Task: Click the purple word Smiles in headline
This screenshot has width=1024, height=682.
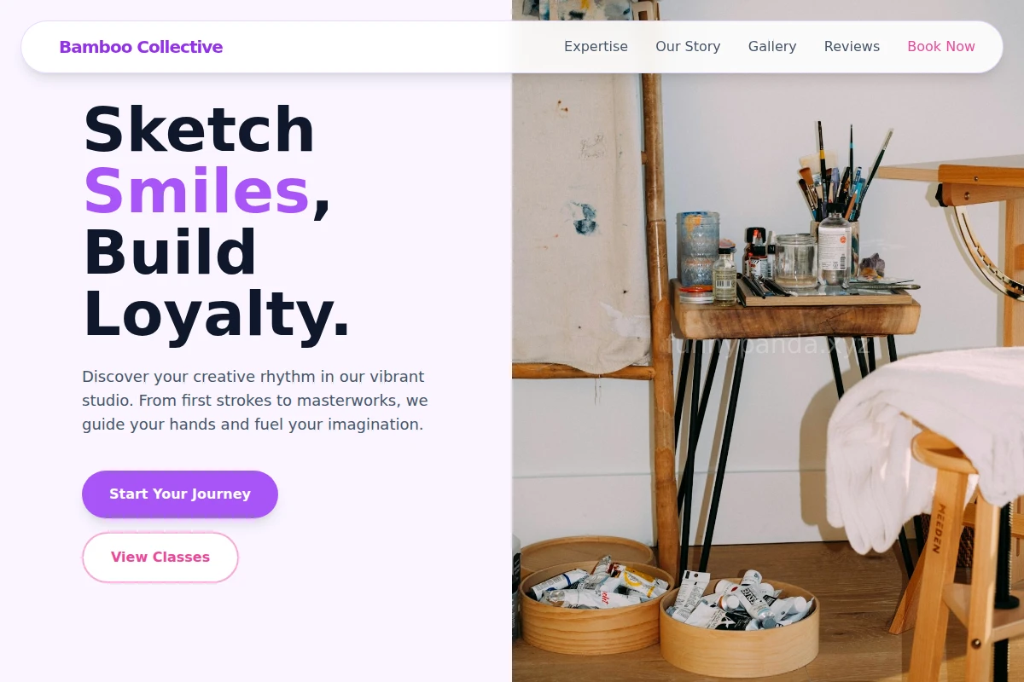Action: pos(196,191)
